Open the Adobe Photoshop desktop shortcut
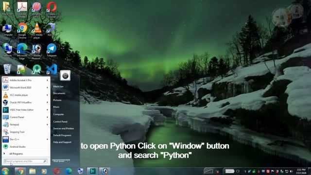 coord(37,51)
